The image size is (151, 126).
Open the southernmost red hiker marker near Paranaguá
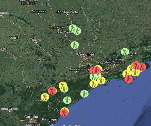tap(64, 113)
